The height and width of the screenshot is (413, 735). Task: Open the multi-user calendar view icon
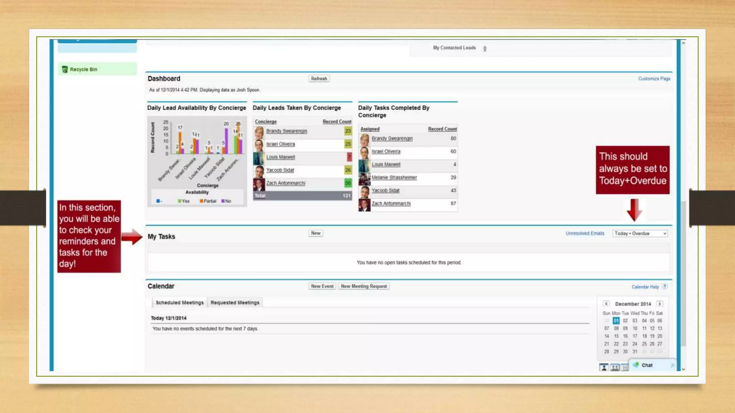coord(615,367)
